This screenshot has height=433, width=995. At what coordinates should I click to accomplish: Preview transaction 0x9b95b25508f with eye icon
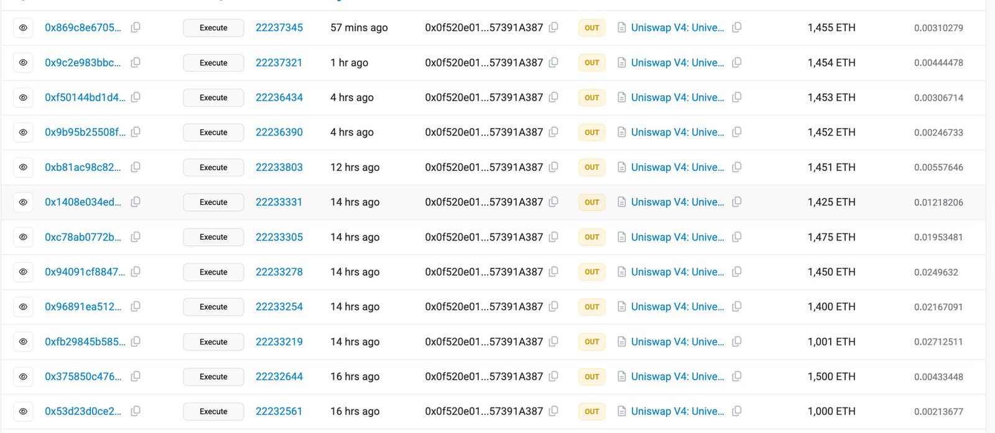pyautogui.click(x=23, y=132)
